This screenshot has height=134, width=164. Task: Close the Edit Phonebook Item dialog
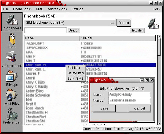[x=152, y=80]
